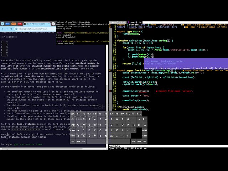
Task: Tap the TAB key on the on-screen keyboard
Action: 73,125
